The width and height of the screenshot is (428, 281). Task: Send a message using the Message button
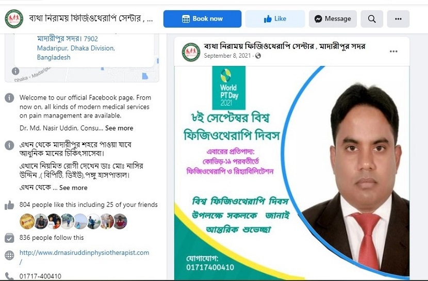[x=333, y=19]
